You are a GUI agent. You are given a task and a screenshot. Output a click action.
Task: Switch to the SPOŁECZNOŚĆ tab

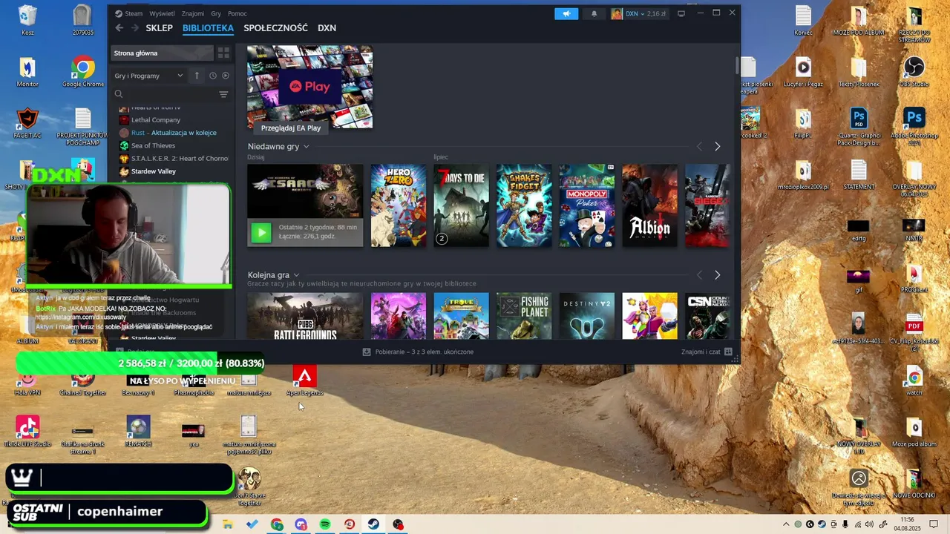(275, 28)
